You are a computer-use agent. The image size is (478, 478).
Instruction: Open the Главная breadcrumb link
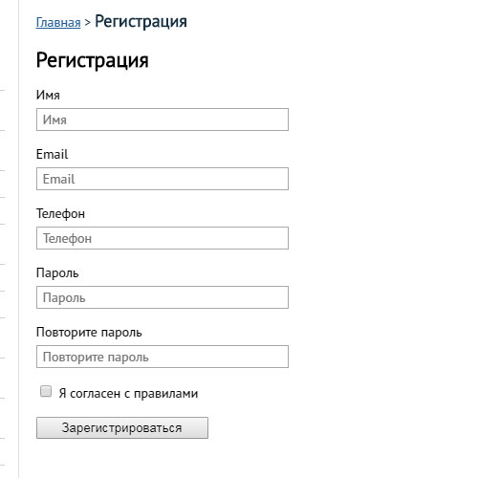point(58,23)
